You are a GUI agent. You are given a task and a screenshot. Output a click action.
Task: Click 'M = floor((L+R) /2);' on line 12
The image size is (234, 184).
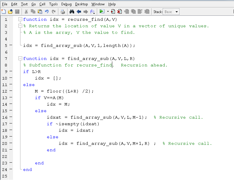click(64, 91)
